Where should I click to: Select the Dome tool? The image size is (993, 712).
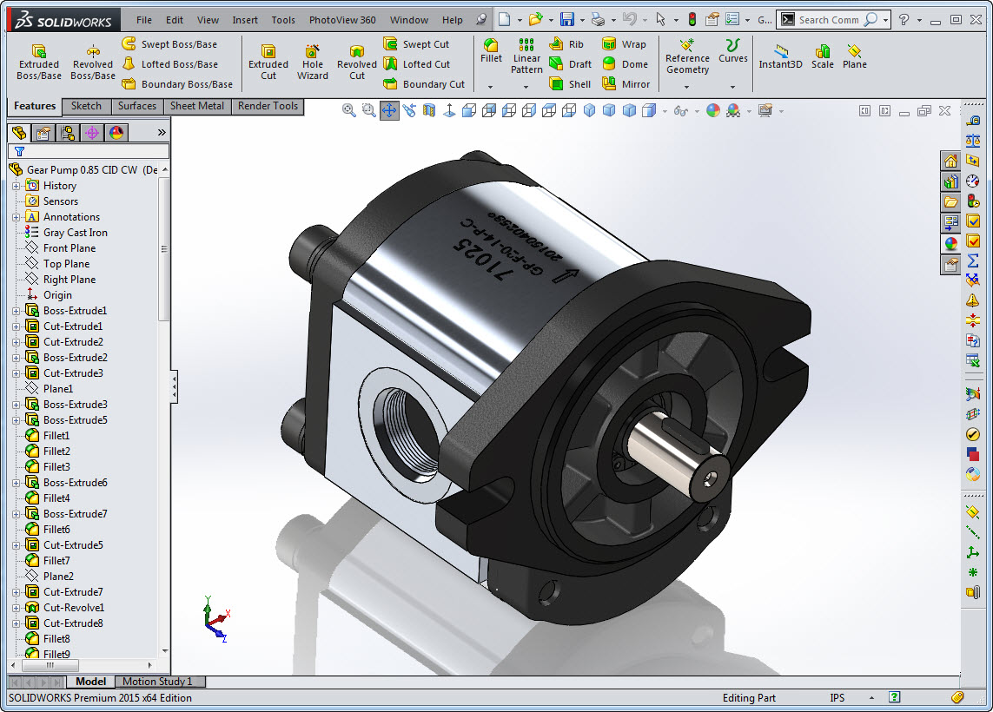tap(625, 64)
